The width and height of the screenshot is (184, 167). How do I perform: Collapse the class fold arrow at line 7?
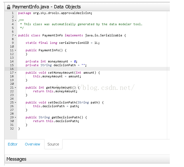tap(16, 36)
